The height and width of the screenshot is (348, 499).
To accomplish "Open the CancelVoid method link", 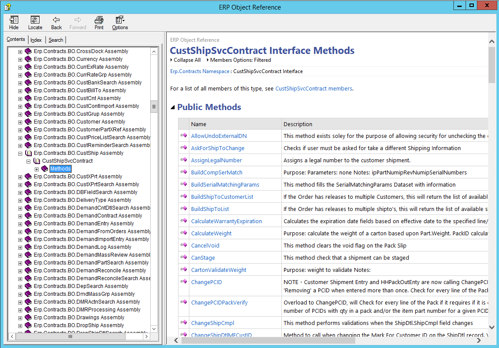I will tap(205, 246).
